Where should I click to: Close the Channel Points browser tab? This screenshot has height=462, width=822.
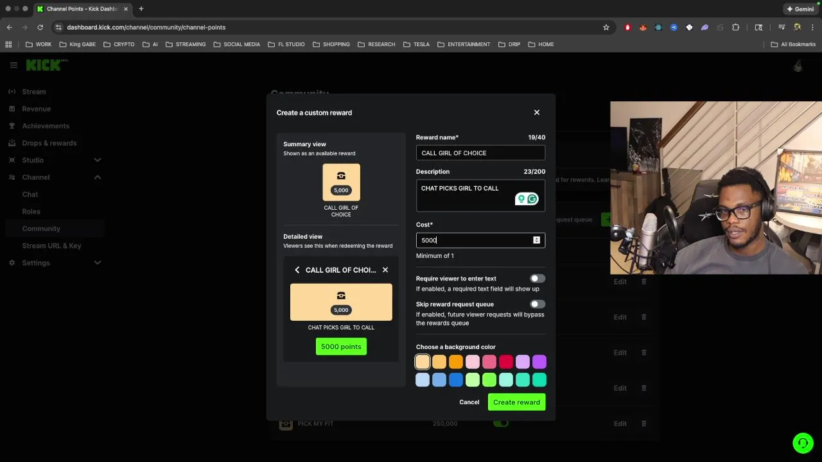pyautogui.click(x=126, y=9)
